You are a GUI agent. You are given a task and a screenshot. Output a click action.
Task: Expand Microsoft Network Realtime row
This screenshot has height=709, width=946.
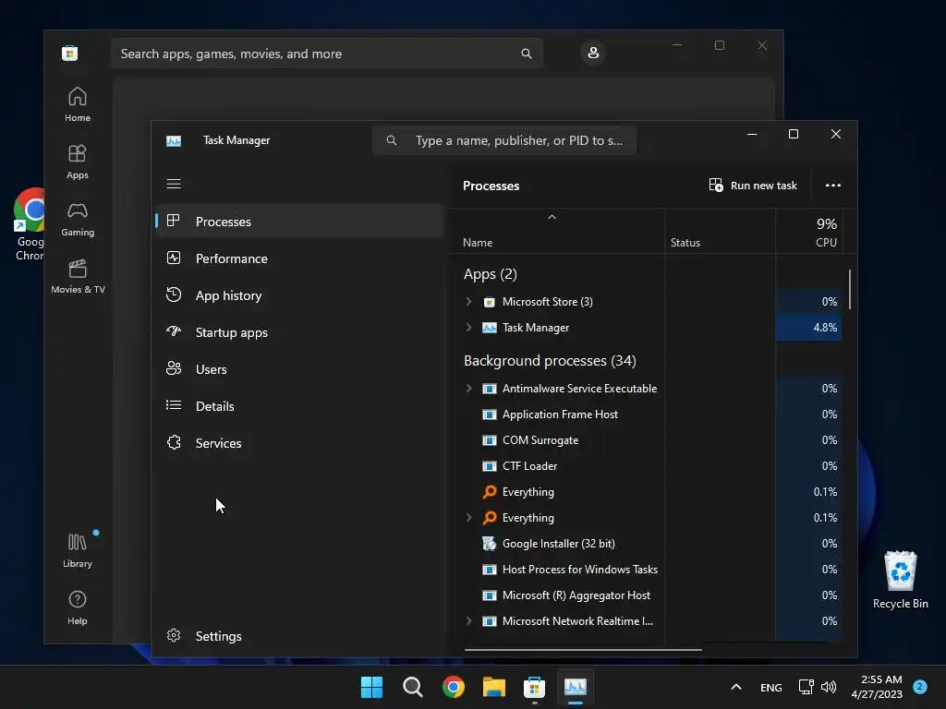point(468,621)
